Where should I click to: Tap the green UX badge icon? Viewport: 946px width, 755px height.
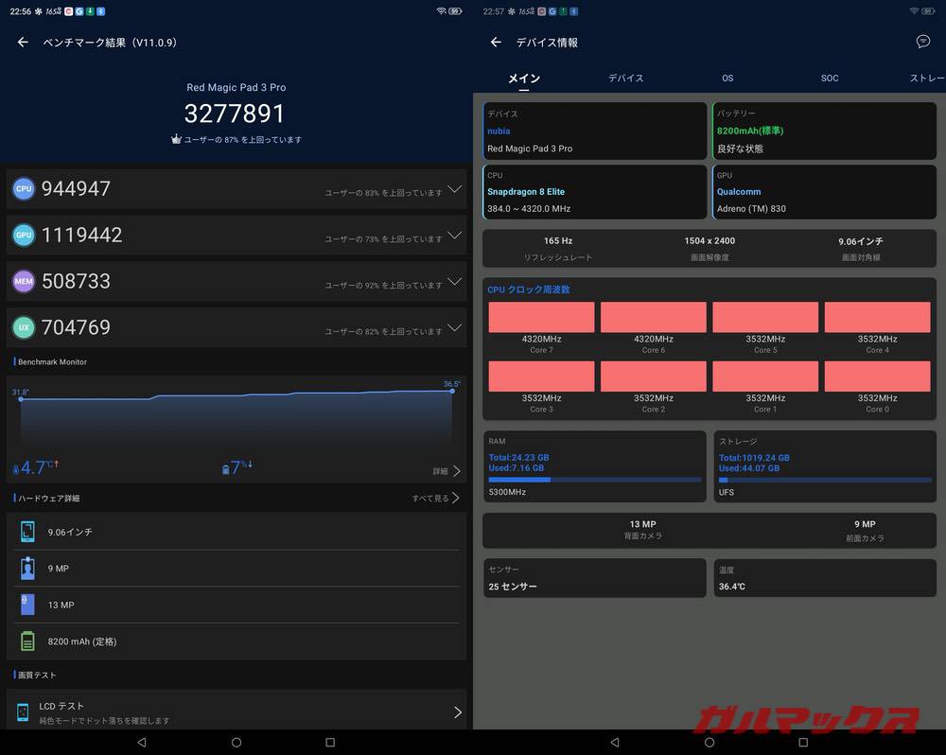[x=24, y=327]
